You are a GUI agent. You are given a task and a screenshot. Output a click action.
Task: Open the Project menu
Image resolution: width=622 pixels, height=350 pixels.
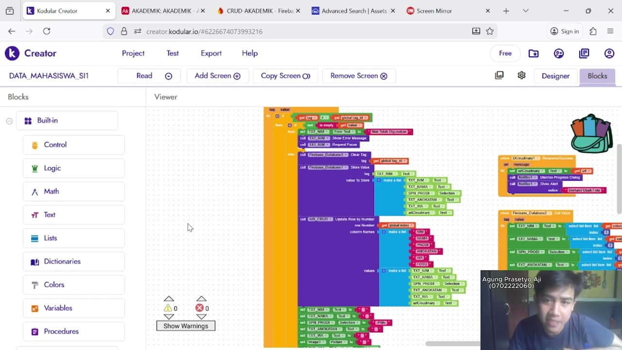[x=133, y=53]
